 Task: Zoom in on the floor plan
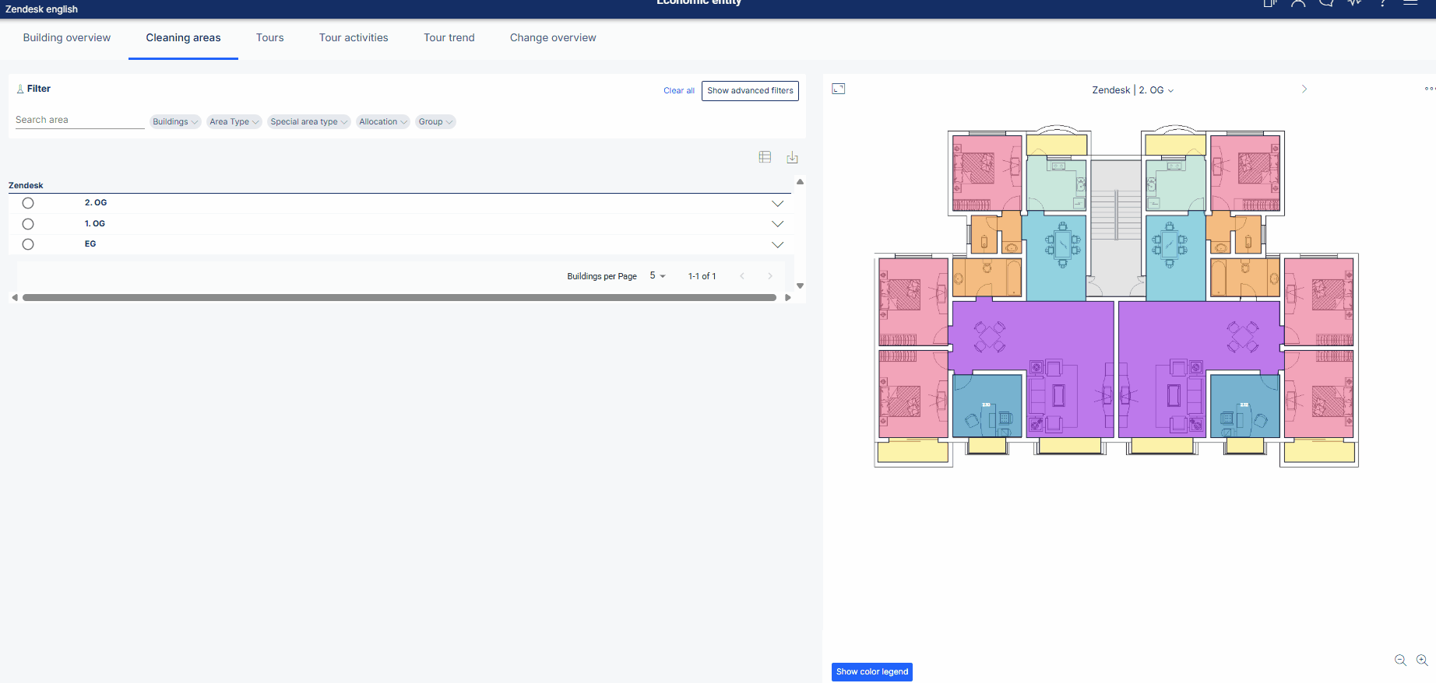coord(1422,660)
